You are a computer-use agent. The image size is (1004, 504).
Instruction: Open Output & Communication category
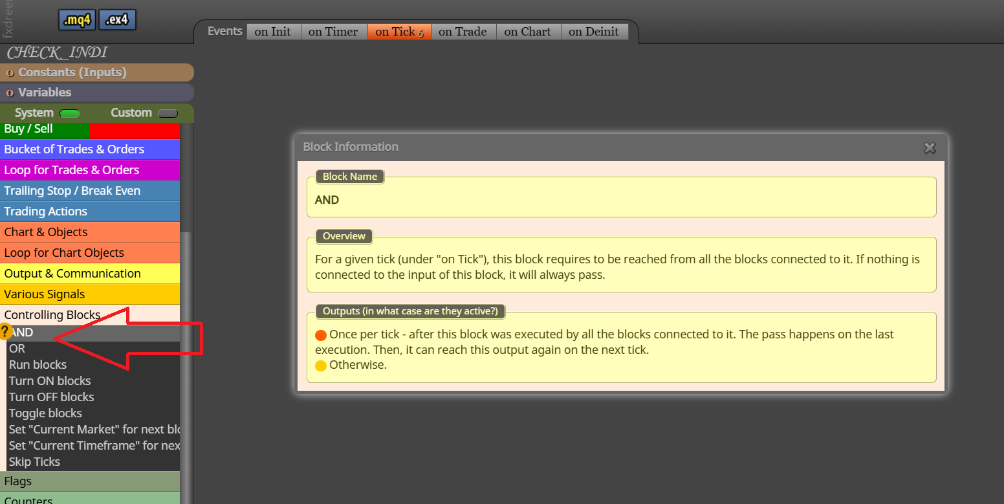(90, 274)
